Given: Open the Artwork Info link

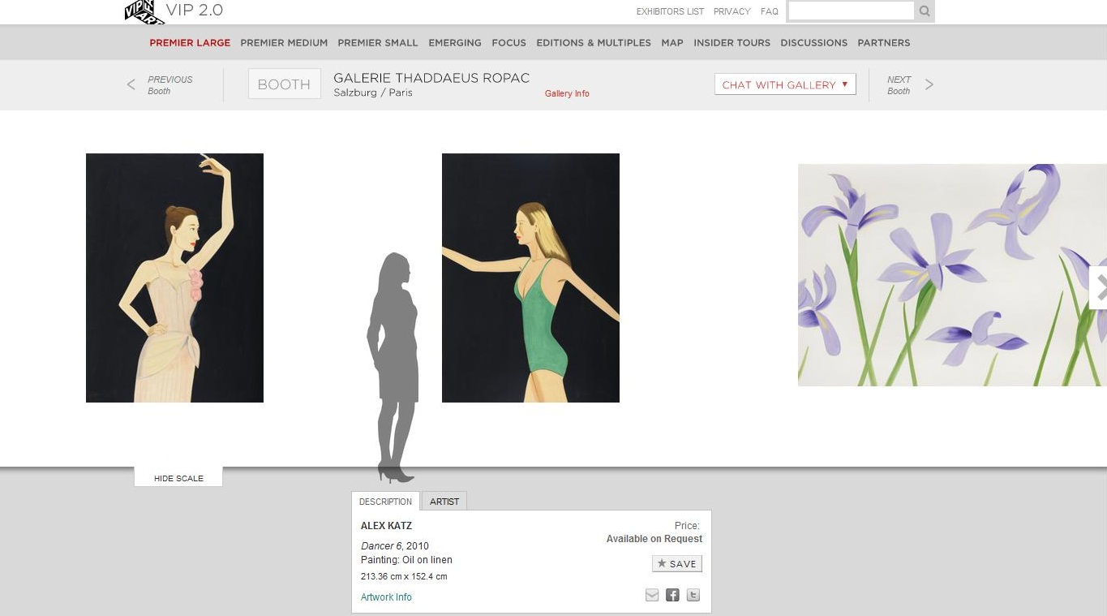Looking at the screenshot, I should (x=386, y=597).
